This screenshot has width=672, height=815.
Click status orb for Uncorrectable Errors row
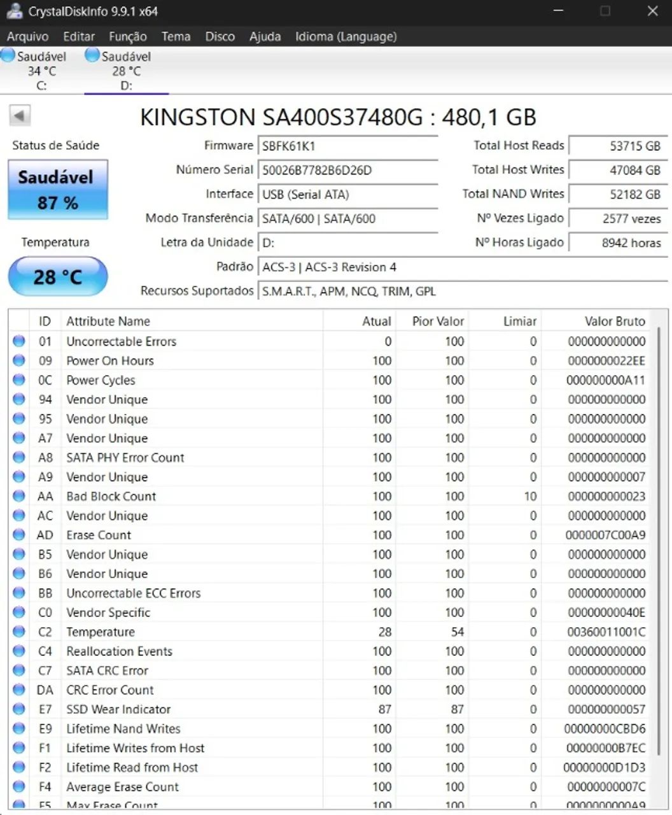[x=19, y=341]
